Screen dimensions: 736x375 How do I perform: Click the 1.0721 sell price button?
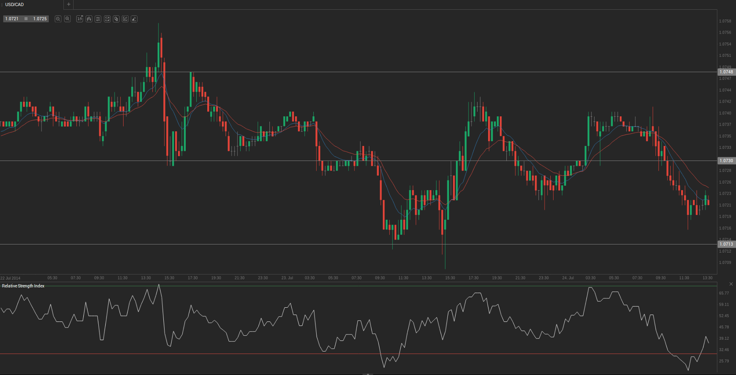click(12, 19)
